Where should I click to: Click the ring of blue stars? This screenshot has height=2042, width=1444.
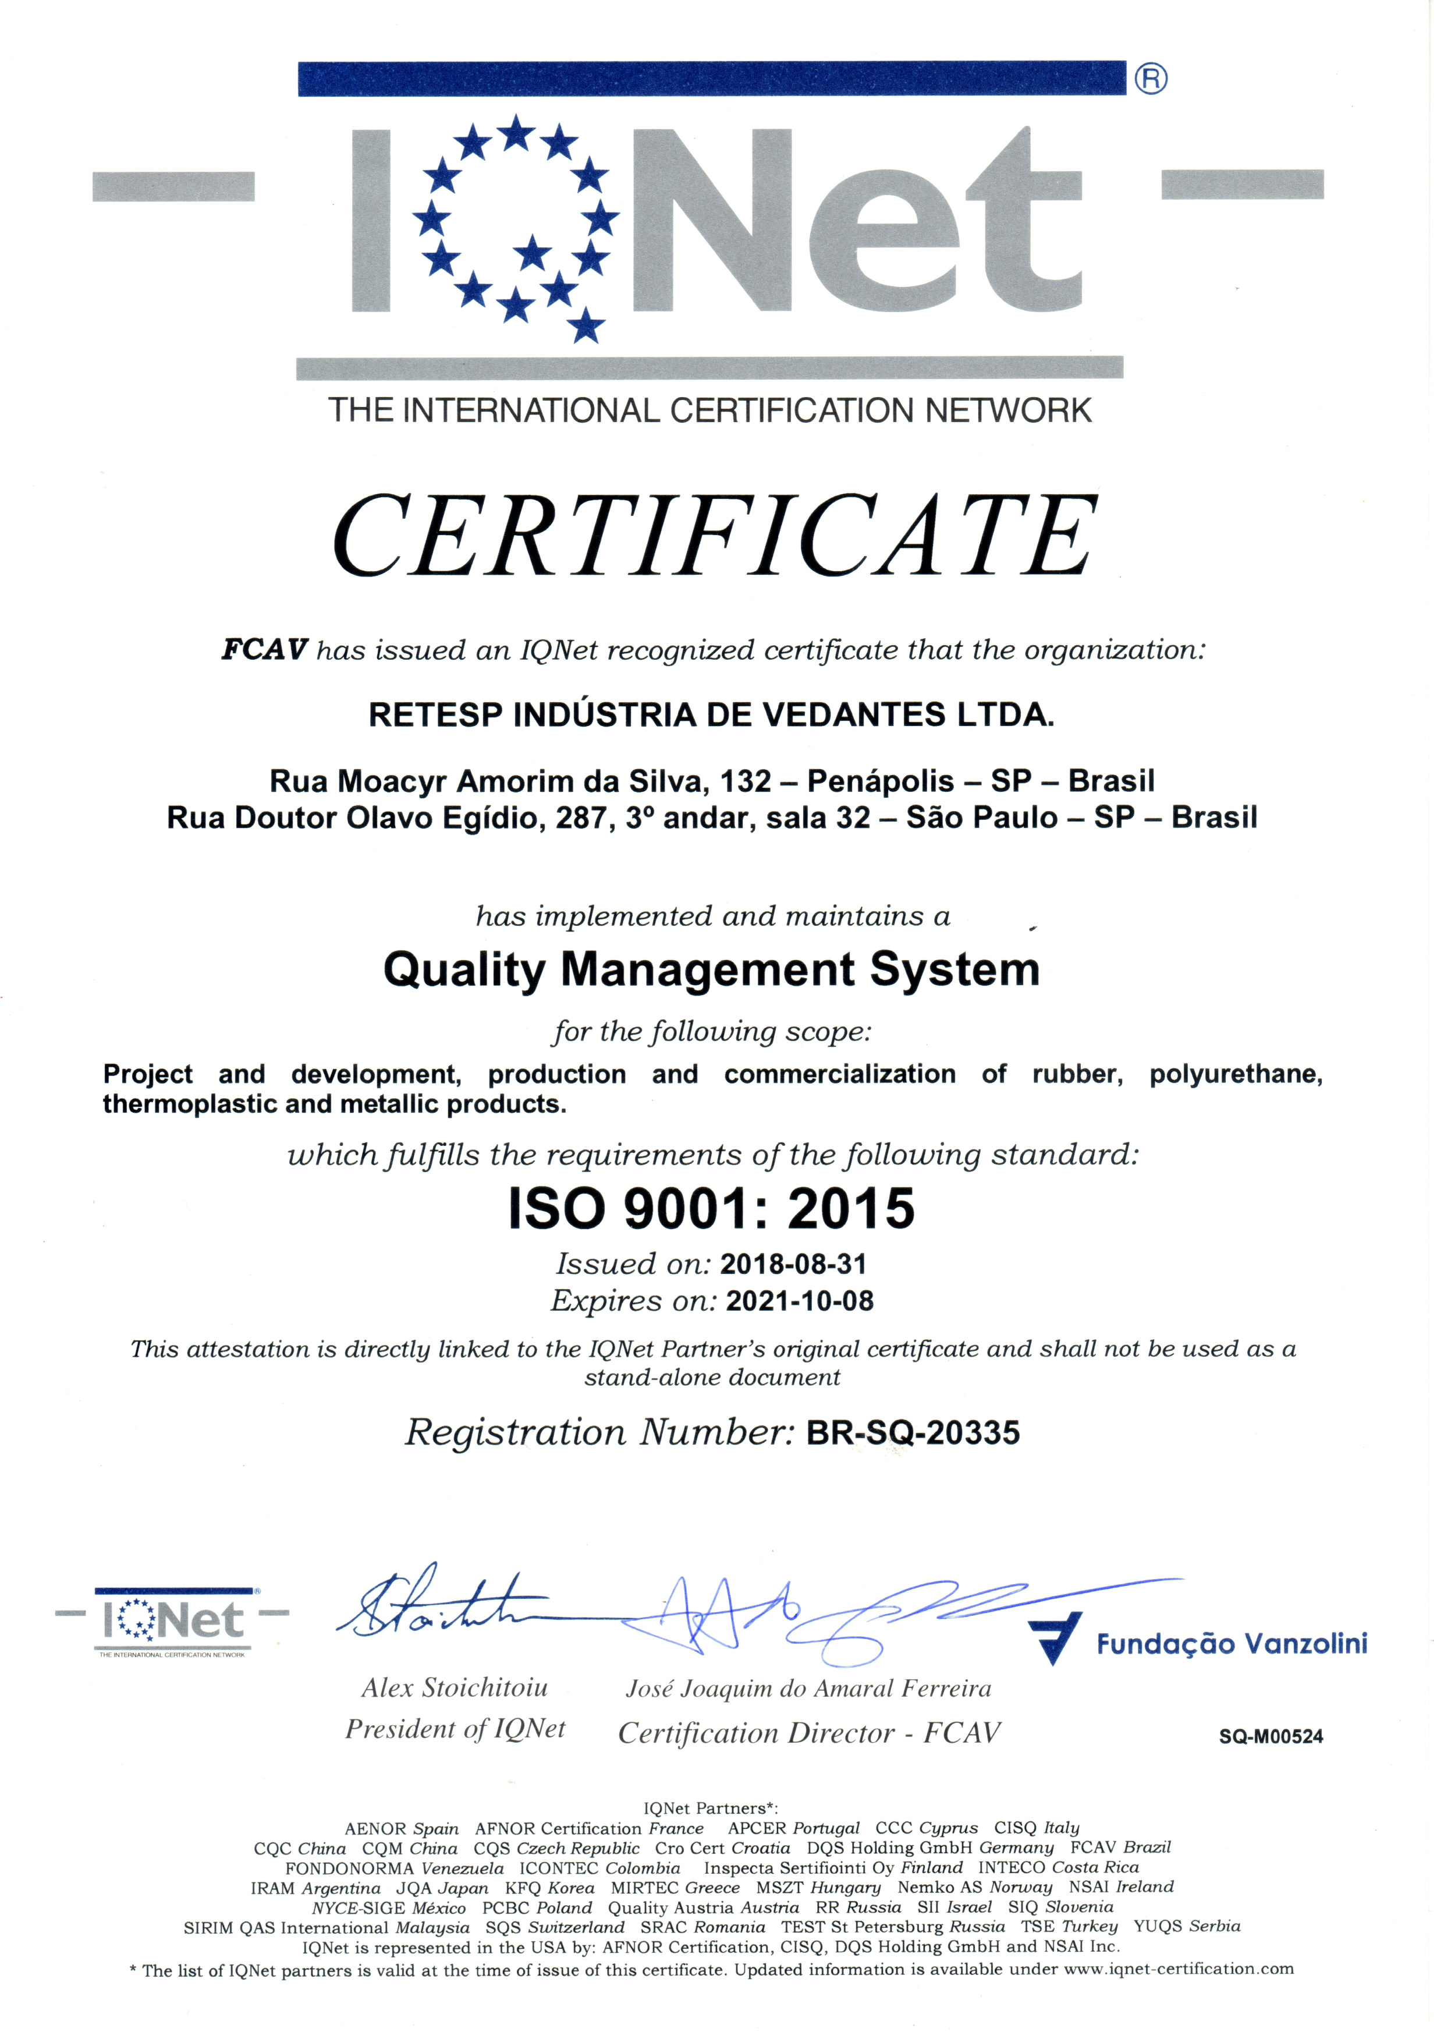[x=516, y=222]
